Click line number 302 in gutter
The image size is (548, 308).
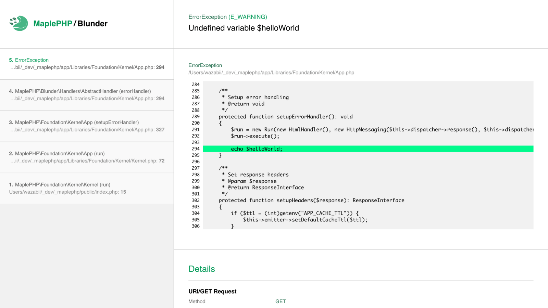(196, 201)
